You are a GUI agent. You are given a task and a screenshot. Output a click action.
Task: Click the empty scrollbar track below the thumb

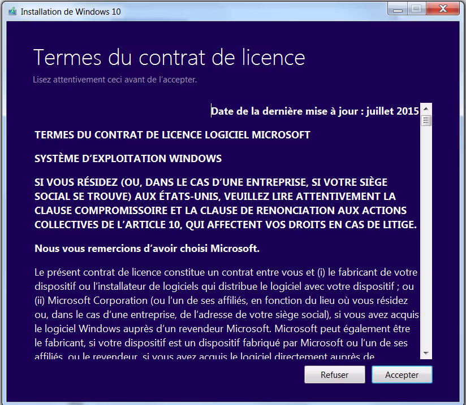[x=426, y=237]
